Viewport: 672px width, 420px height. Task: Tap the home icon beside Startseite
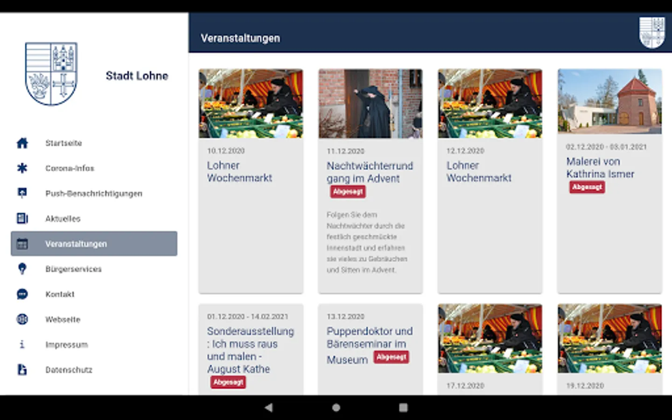pyautogui.click(x=22, y=143)
